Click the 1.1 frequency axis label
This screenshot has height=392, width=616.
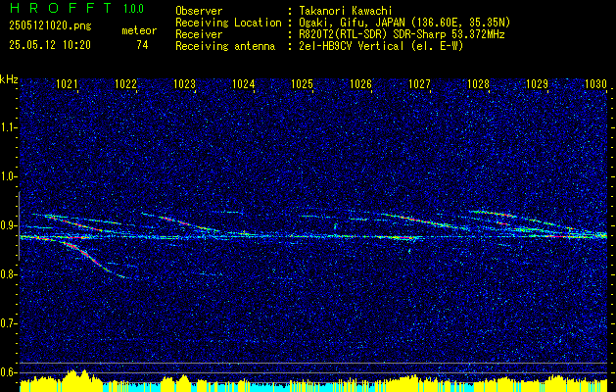(x=8, y=127)
